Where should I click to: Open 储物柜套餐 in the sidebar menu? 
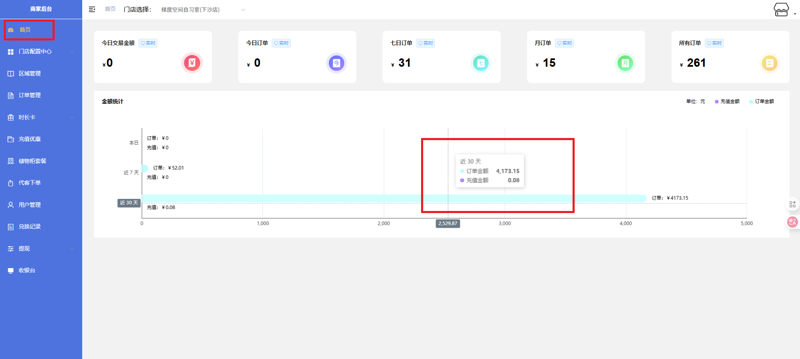pyautogui.click(x=41, y=161)
